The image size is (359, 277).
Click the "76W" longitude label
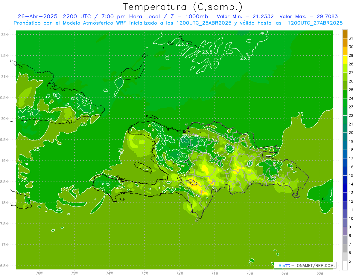coord(39,273)
